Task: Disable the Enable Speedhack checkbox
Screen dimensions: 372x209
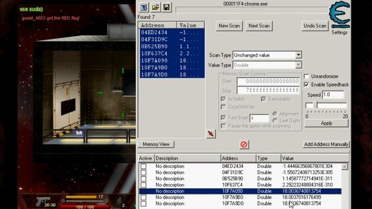Action: click(x=306, y=85)
